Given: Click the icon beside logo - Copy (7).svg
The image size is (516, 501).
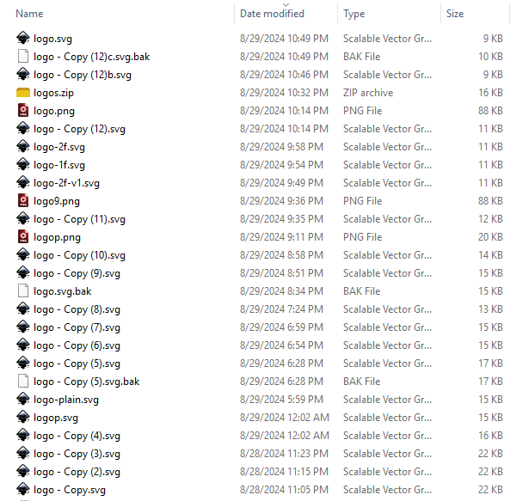Looking at the screenshot, I should 23,327.
